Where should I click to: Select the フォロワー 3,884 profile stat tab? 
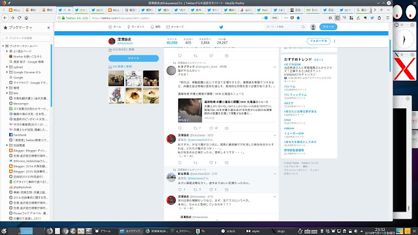point(205,41)
